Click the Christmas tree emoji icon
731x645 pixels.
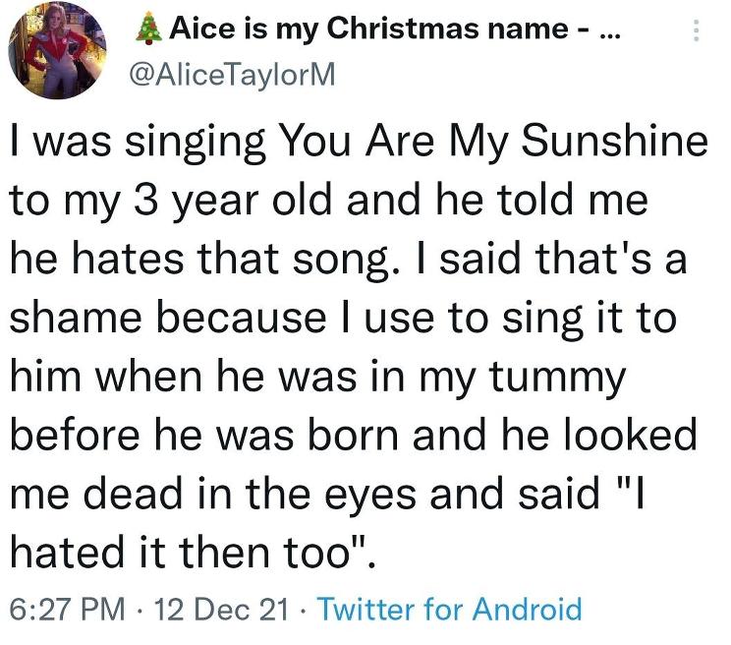[147, 30]
